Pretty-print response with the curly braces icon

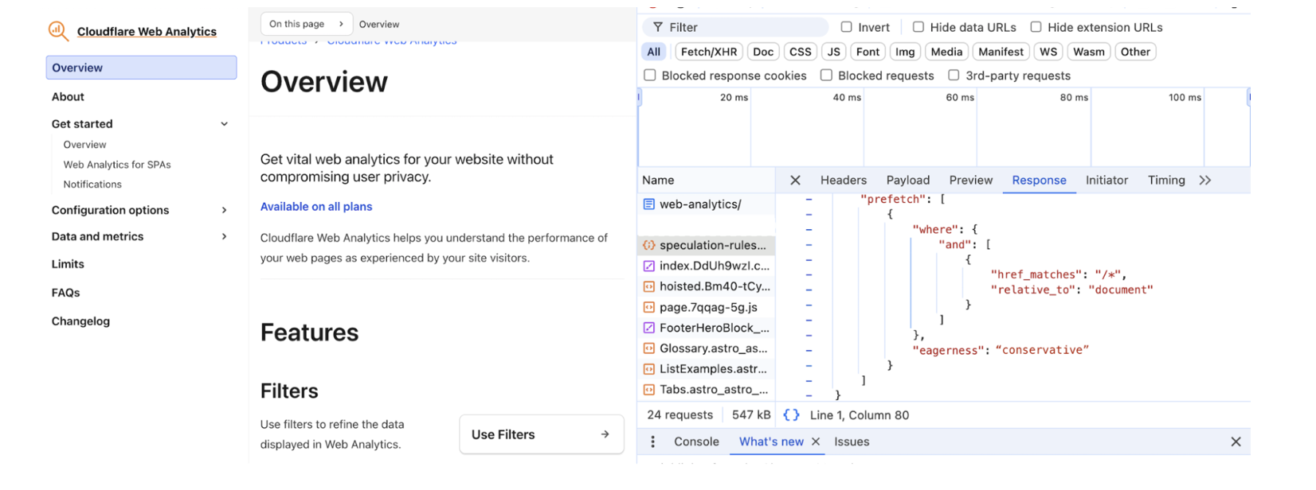791,415
